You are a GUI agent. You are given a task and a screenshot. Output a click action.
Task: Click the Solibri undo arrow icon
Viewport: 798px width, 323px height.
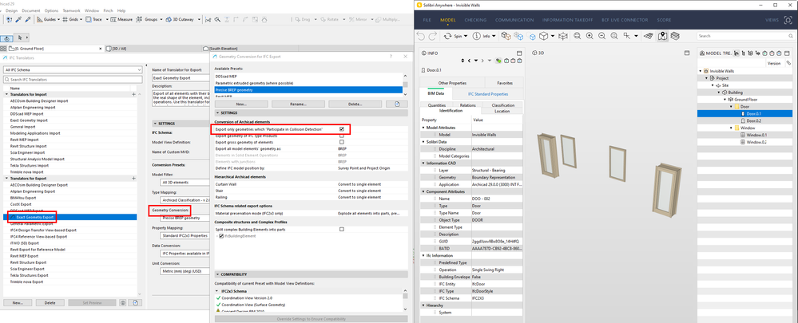click(x=421, y=36)
